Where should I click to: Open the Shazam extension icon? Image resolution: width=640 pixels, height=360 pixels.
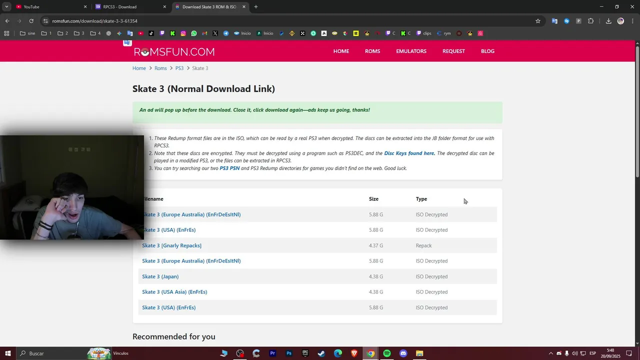[566, 21]
